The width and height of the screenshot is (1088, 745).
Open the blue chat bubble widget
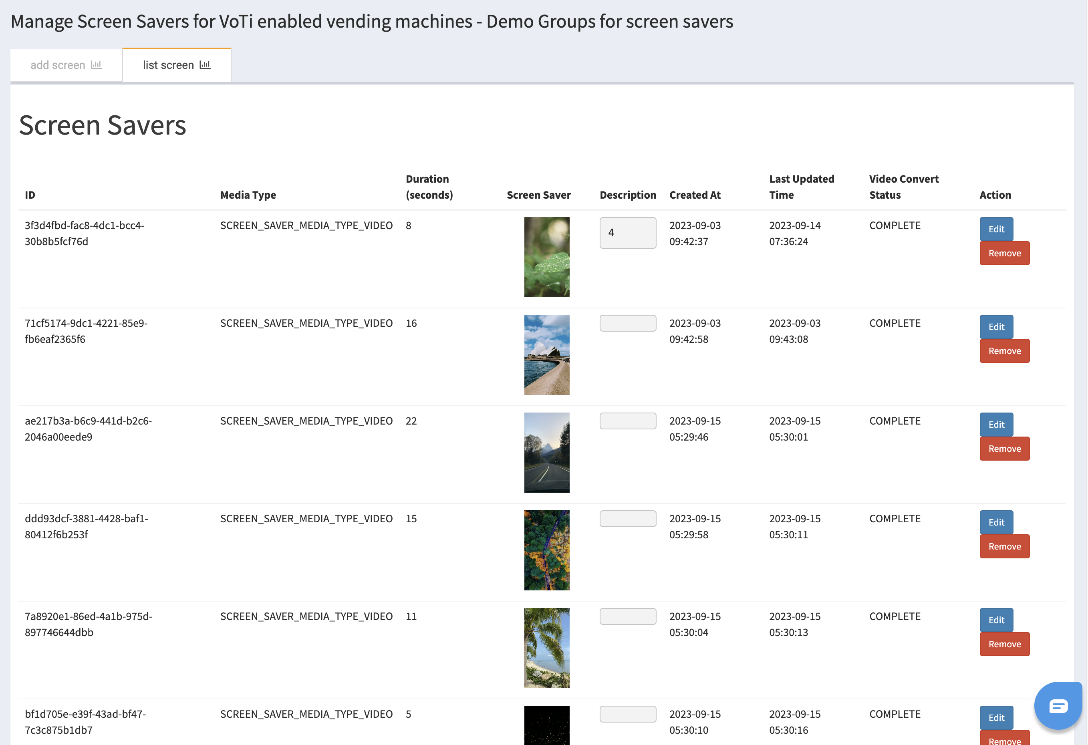click(x=1058, y=705)
